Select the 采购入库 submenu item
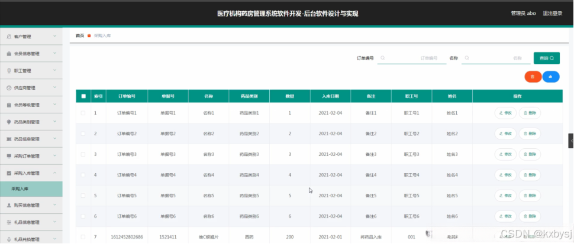This screenshot has height=244, width=574. coord(31,189)
